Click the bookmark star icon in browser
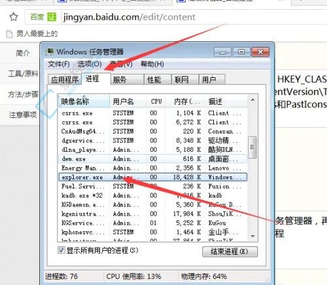Screen dimensions: 327x285 point(14,17)
